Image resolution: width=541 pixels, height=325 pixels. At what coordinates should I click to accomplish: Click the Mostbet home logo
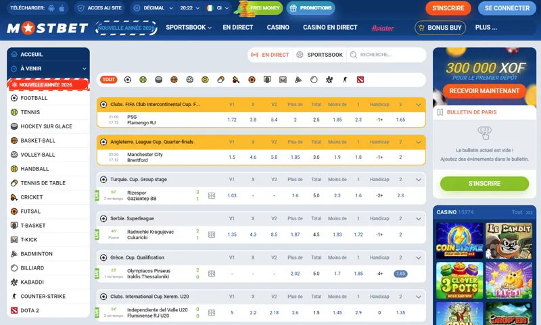(47, 28)
